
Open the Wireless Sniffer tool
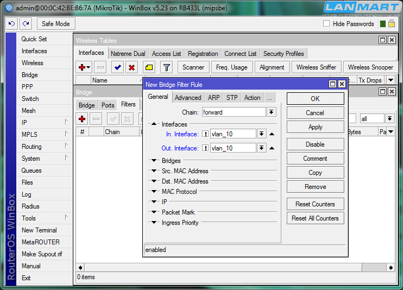tap(317, 67)
